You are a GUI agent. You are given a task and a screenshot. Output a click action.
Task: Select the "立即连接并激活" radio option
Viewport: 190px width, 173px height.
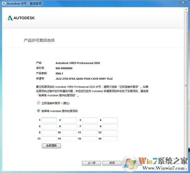pos(39,103)
